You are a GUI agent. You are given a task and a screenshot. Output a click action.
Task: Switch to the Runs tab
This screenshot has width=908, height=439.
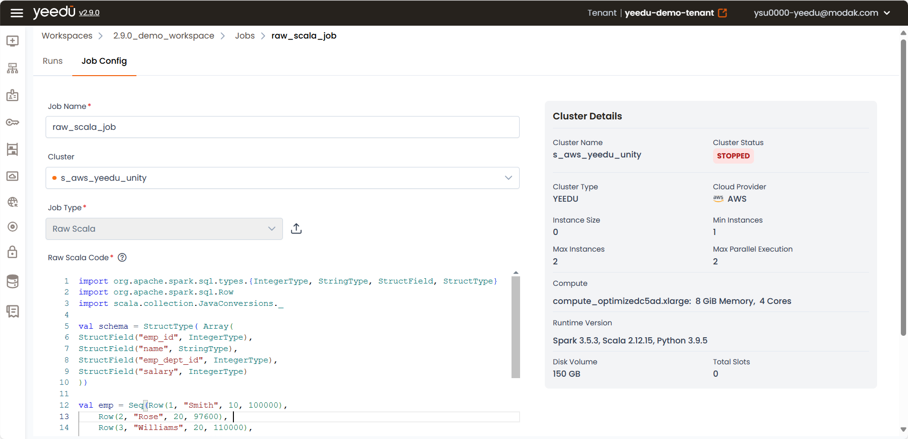[x=53, y=61]
